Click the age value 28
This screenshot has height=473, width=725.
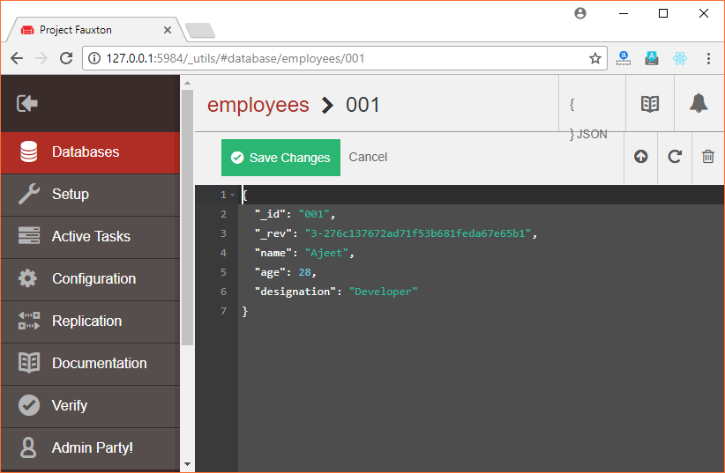click(304, 272)
